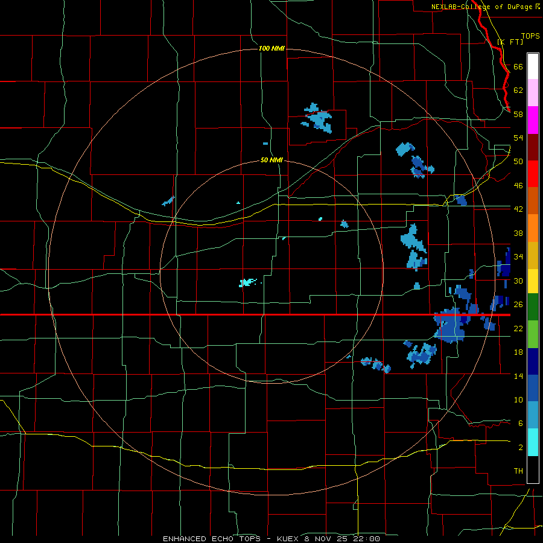Pick the gold legend swatch
This screenshot has width=543, height=543.
(x=533, y=255)
